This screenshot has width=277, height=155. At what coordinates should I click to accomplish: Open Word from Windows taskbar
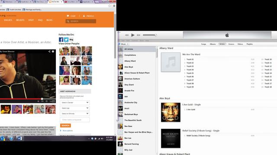pos(19,139)
